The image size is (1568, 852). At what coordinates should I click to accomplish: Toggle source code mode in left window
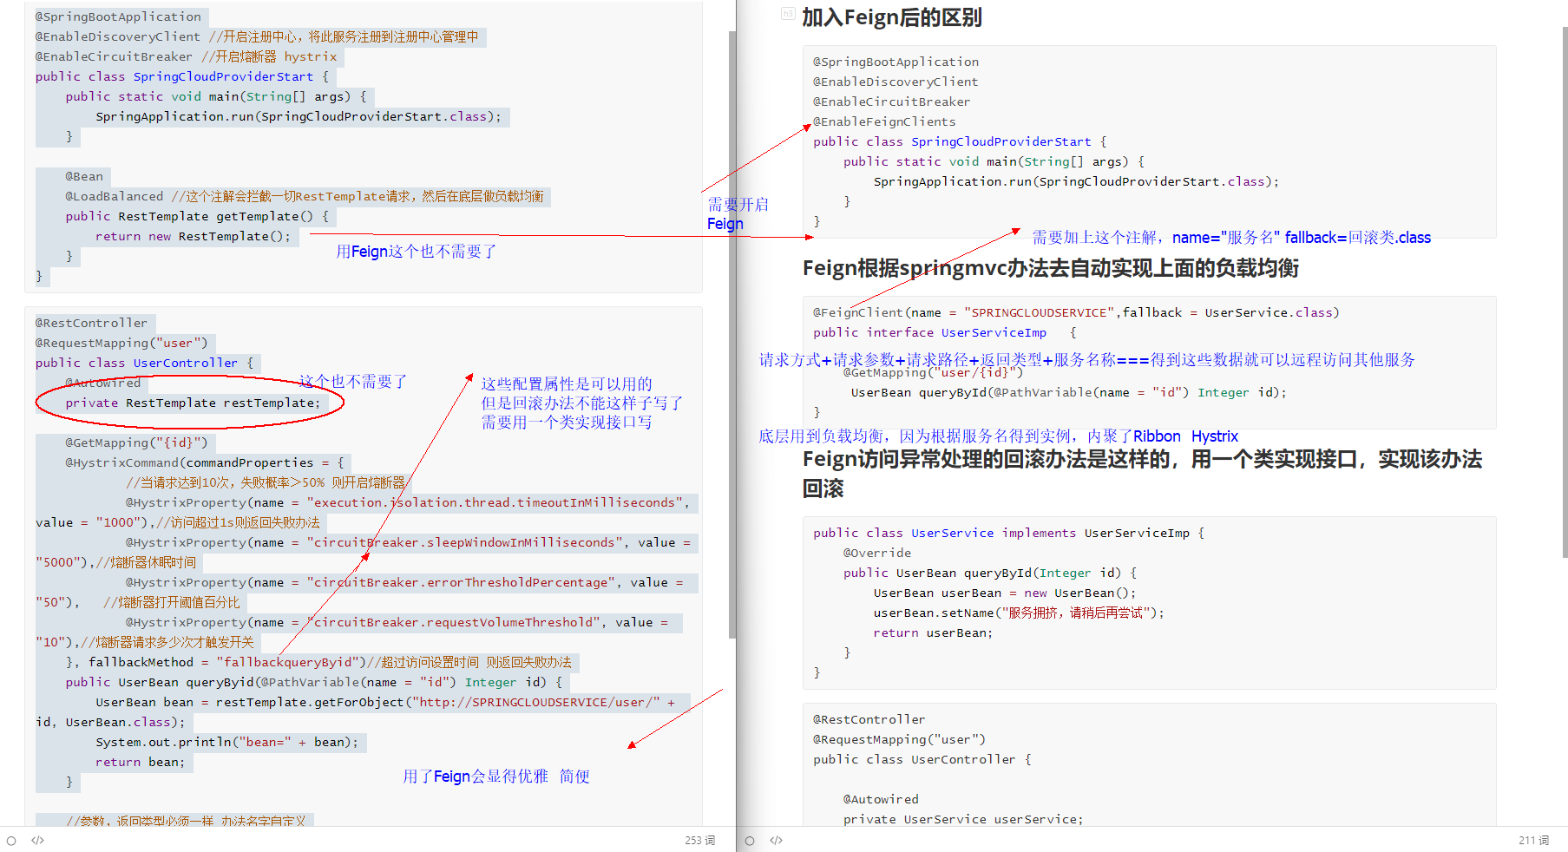coord(37,840)
